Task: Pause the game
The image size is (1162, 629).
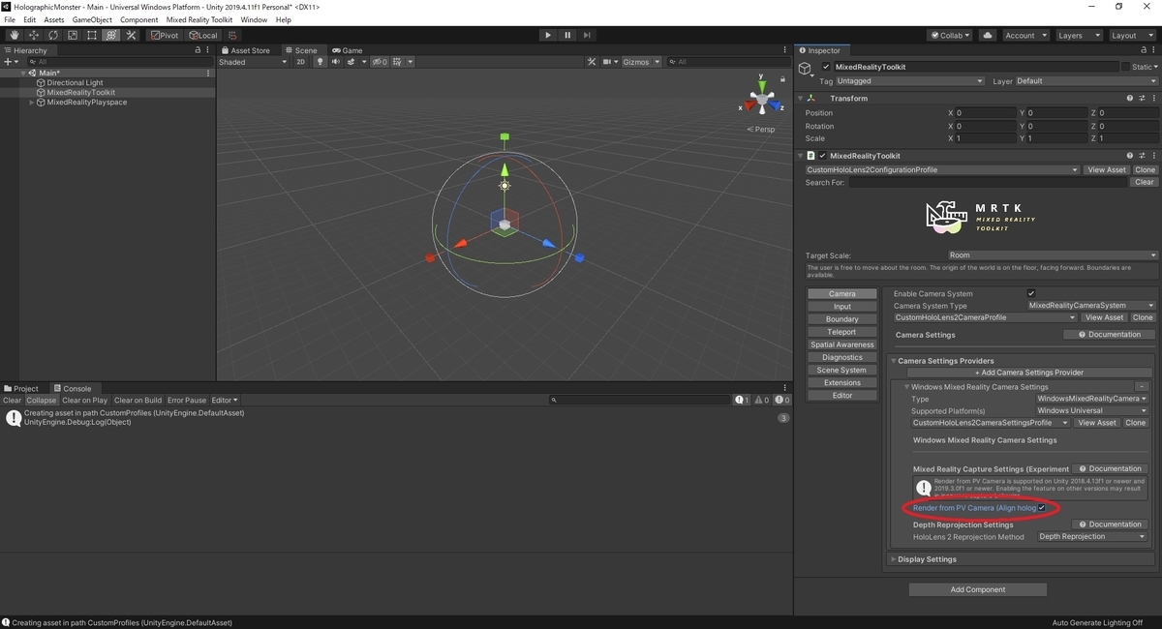Action: 567,35
